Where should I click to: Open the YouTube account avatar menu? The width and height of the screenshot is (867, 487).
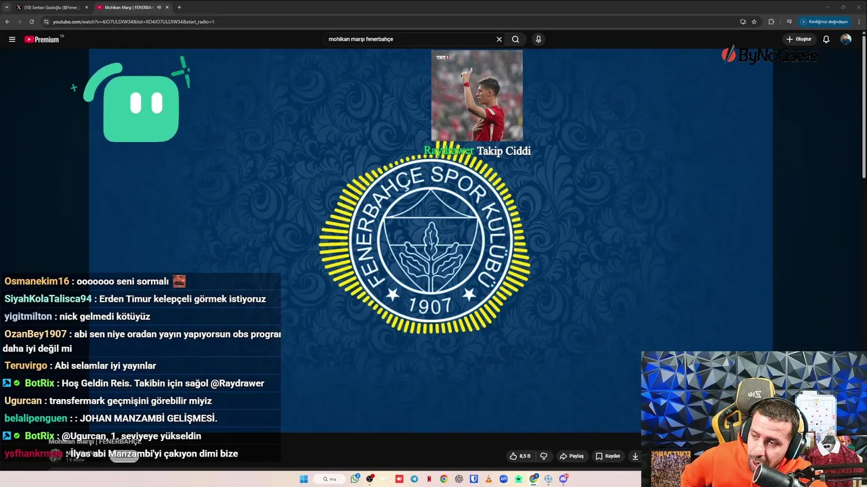[846, 39]
